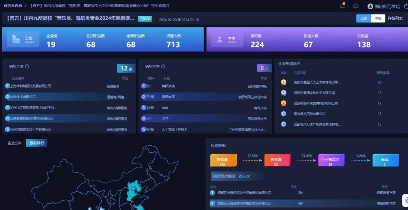Click the 学生 person icon card
Image resolution: width=408 pixels, height=210 pixels.
click(x=227, y=40)
